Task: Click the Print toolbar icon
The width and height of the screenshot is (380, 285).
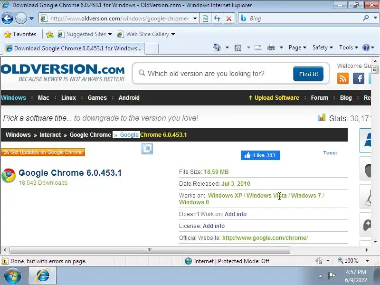Action: pos(271,48)
